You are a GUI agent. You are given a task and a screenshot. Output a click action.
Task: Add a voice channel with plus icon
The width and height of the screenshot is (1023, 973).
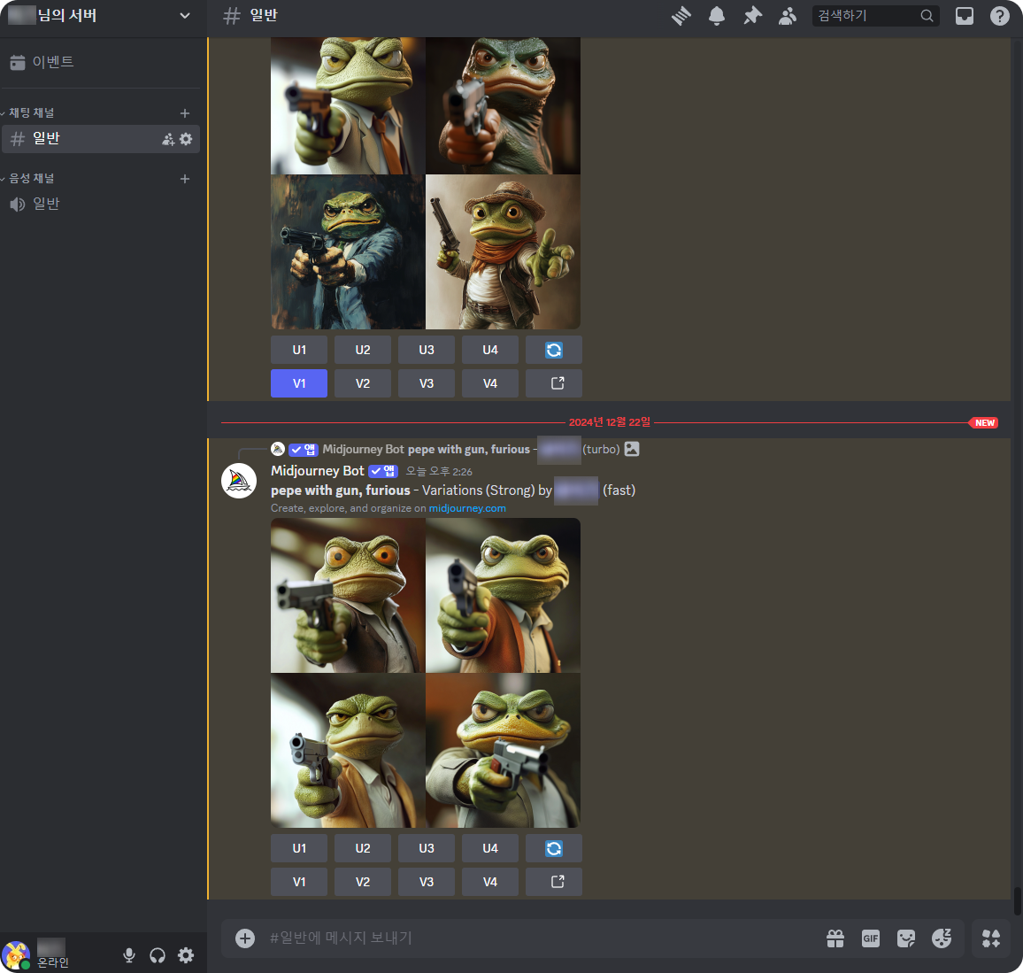tap(185, 179)
